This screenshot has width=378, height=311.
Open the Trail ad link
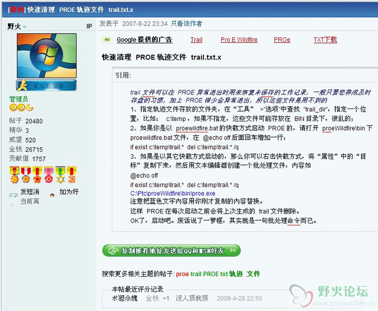click(196, 40)
